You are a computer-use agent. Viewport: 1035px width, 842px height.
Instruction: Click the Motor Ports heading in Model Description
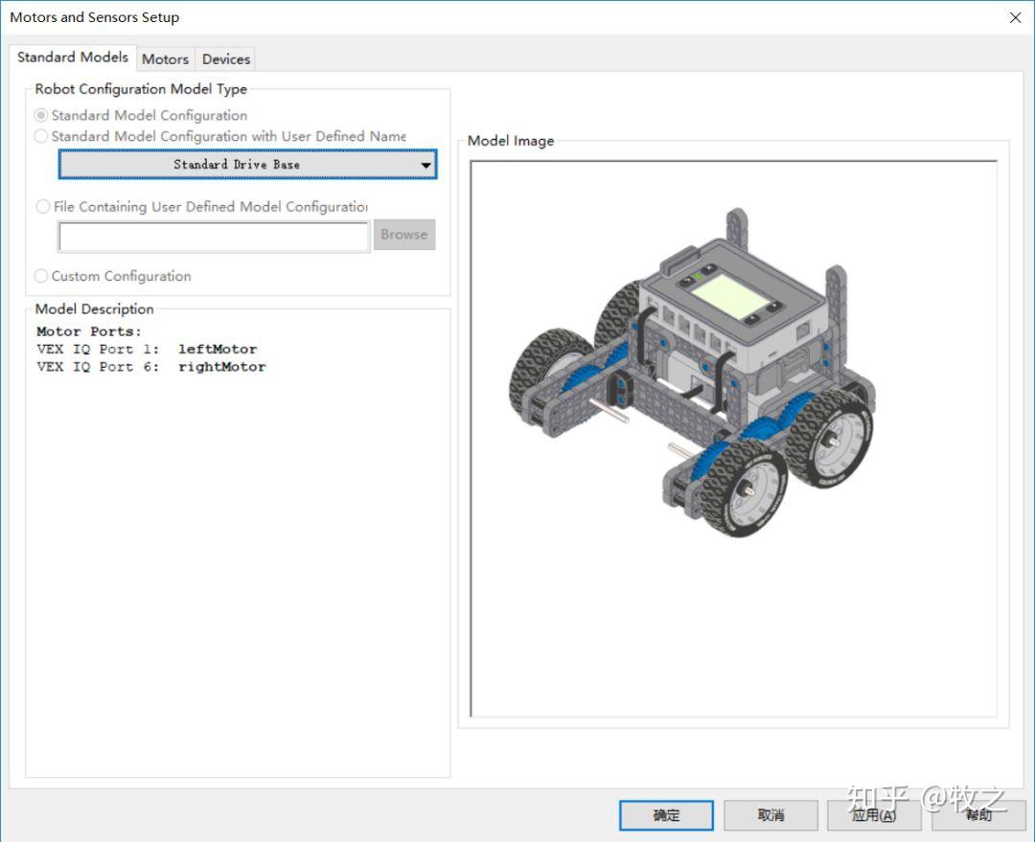pos(89,331)
